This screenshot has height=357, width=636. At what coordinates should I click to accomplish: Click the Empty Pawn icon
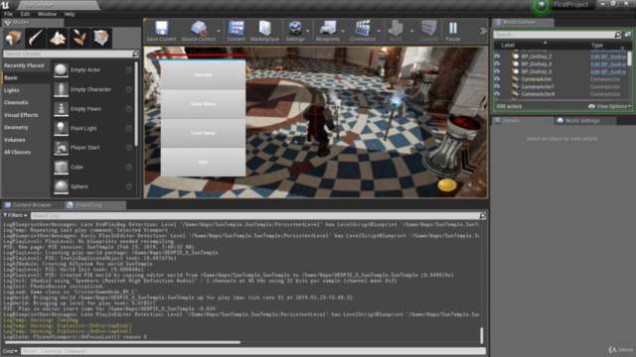[61, 109]
